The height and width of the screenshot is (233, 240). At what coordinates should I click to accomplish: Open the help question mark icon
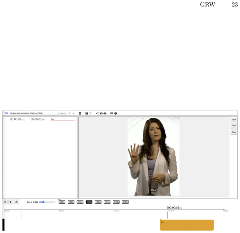click(116, 113)
